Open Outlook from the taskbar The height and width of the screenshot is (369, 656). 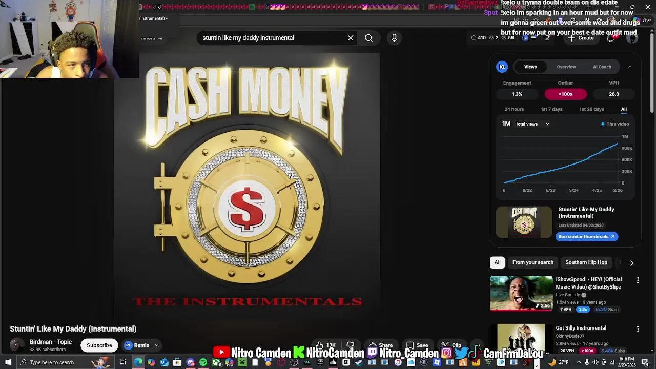click(164, 362)
